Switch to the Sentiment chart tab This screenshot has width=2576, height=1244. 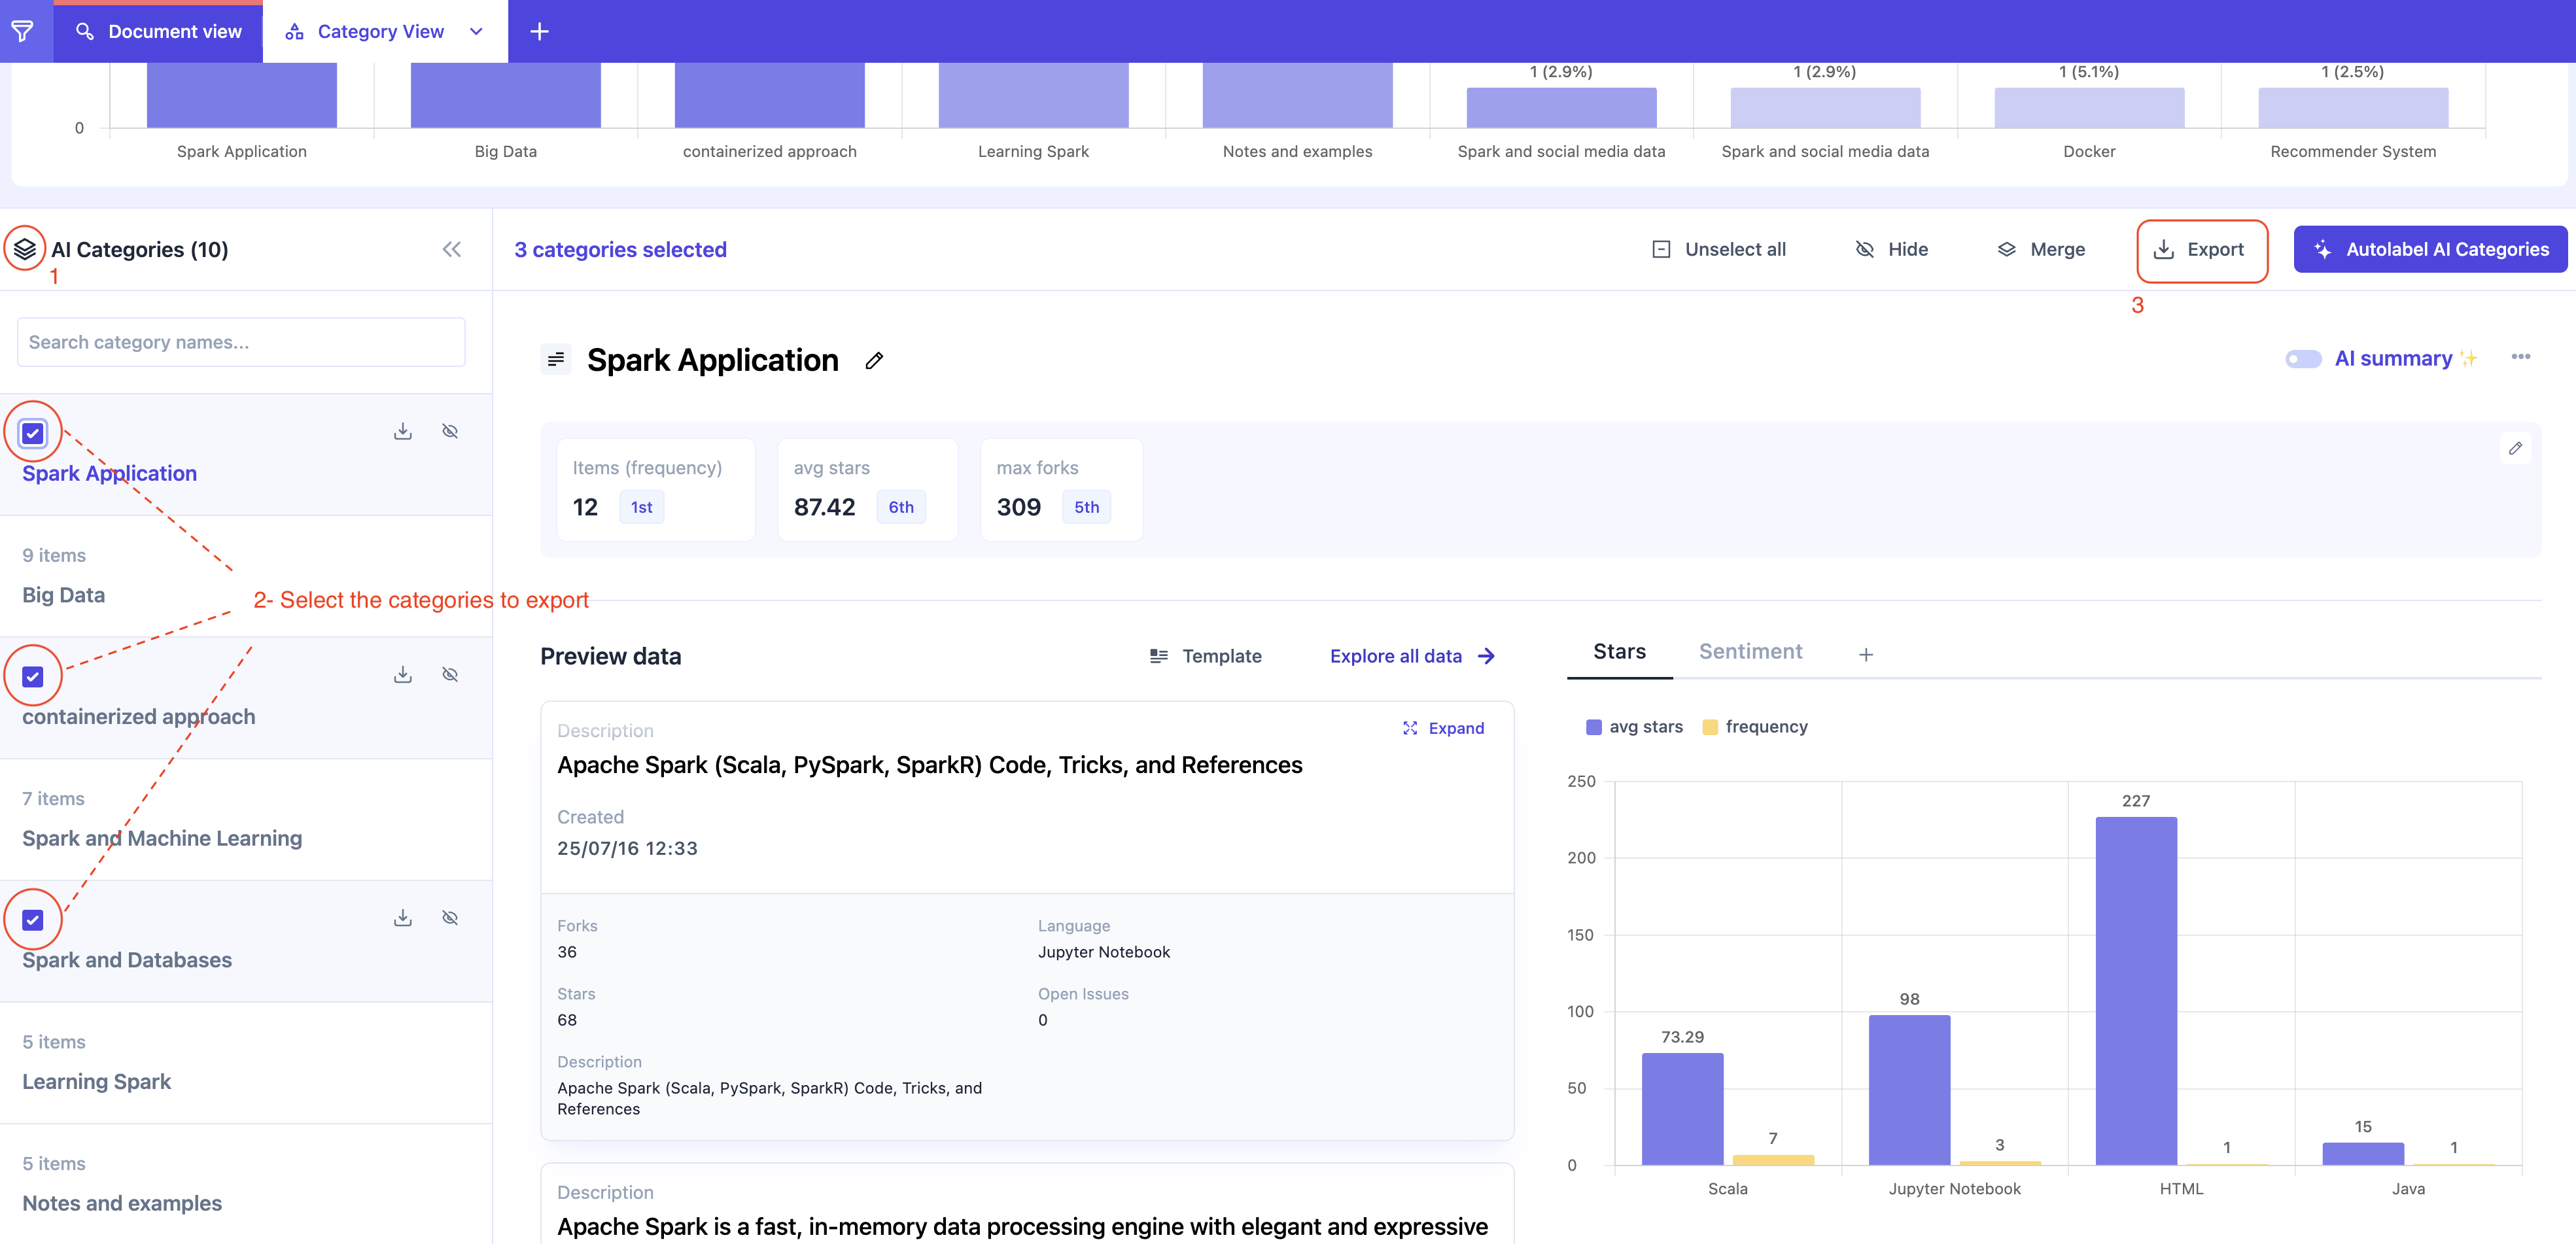[1750, 652]
